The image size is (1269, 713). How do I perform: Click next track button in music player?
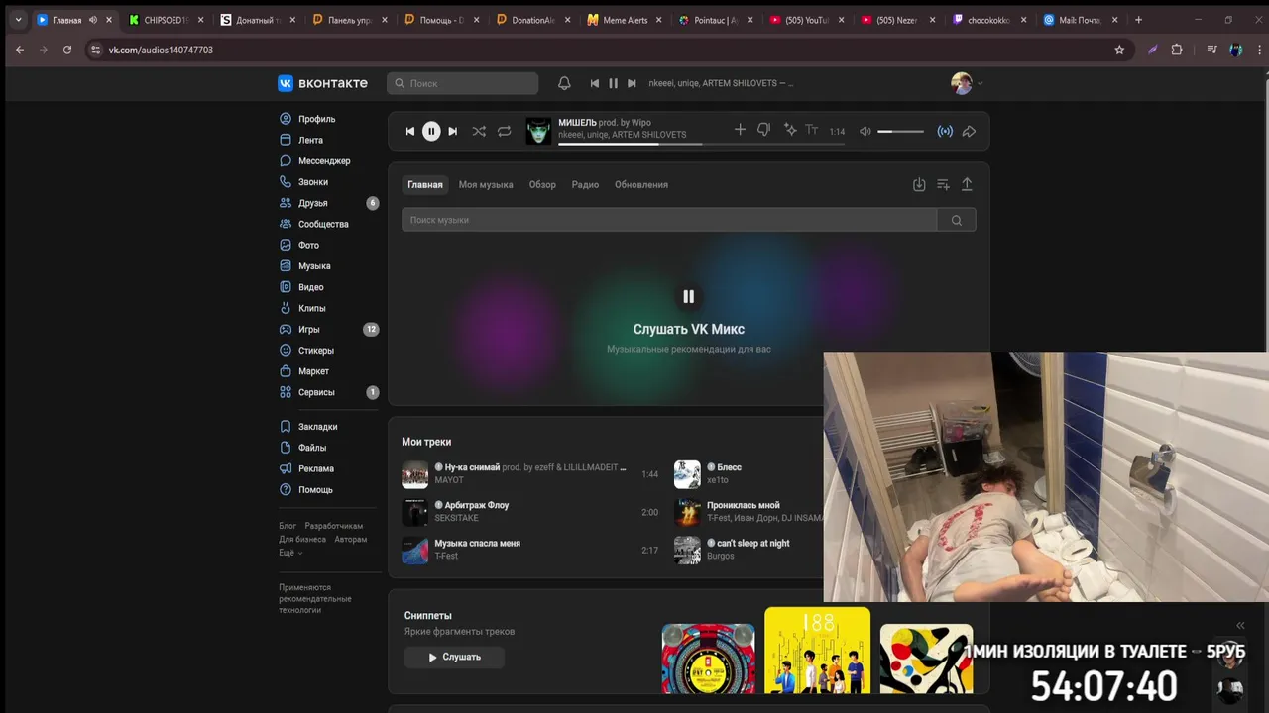pos(453,131)
